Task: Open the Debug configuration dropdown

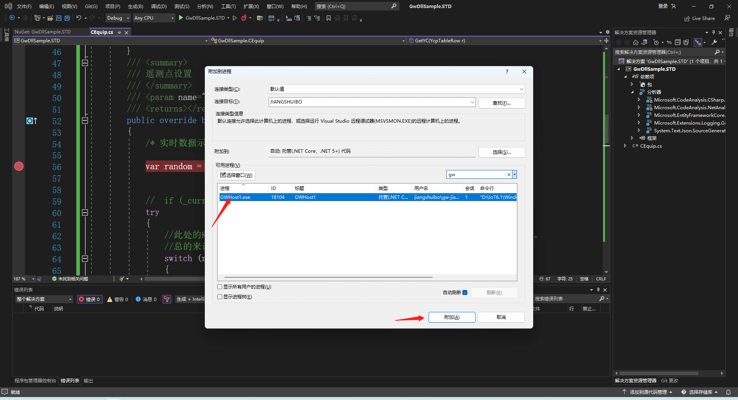Action: (118, 18)
